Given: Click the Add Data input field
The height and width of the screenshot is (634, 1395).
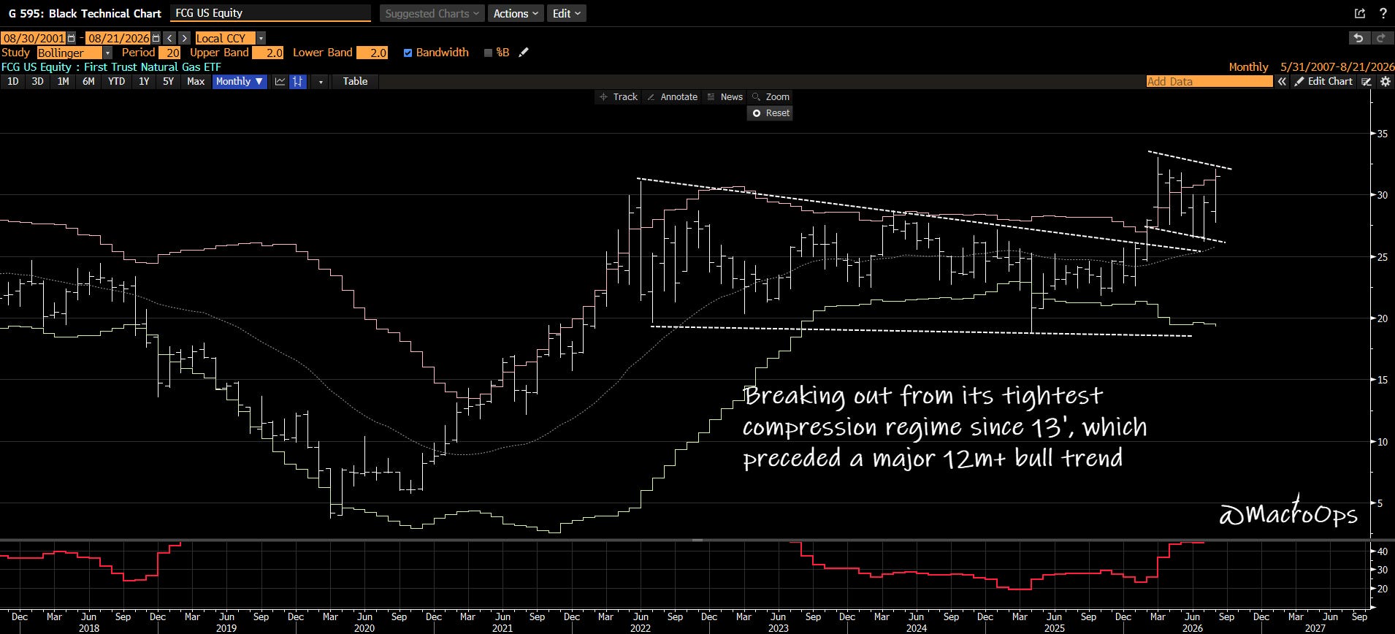Looking at the screenshot, I should (x=1209, y=82).
